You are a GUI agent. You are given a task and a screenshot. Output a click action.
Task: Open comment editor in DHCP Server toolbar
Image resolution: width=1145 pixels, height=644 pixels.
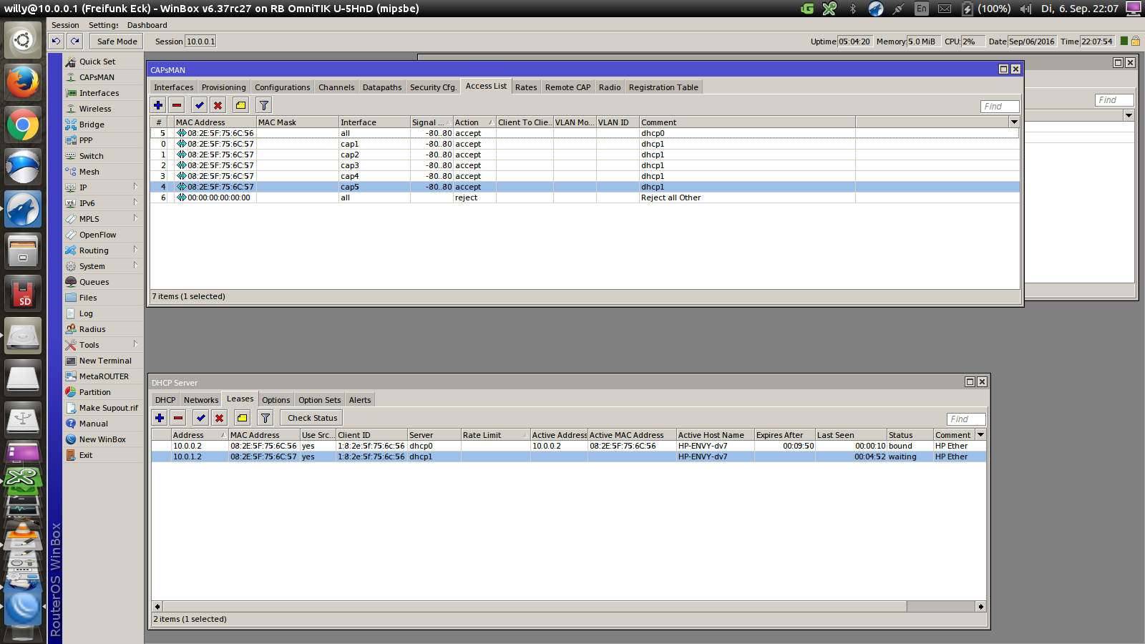243,418
